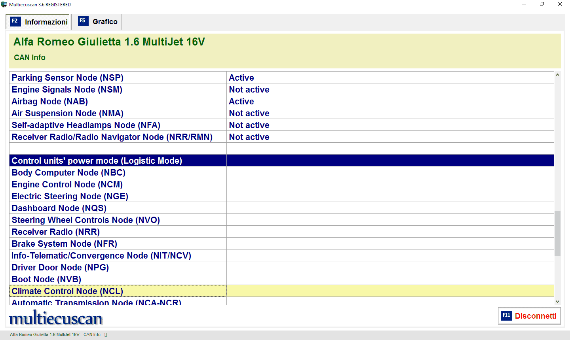The width and height of the screenshot is (570, 340).
Task: Switch to the Informazioni tab
Action: click(39, 22)
